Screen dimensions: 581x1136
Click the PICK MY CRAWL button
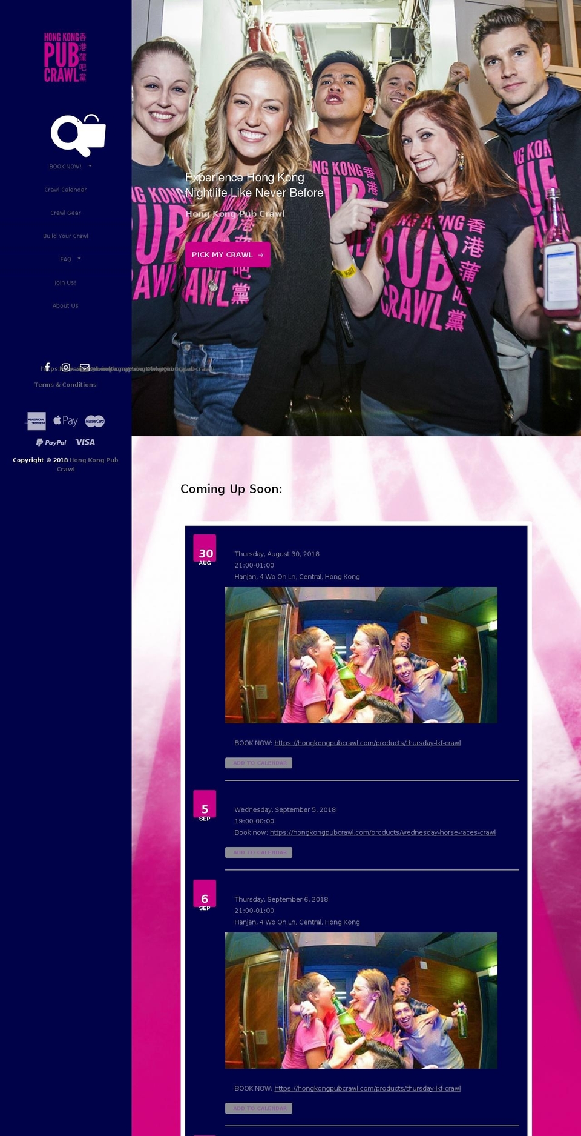point(228,254)
